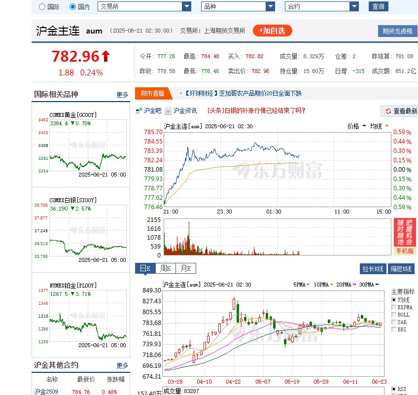Click 上海期货交易所 exchange text
Viewport: 418px width, 395px height.
tap(224, 31)
